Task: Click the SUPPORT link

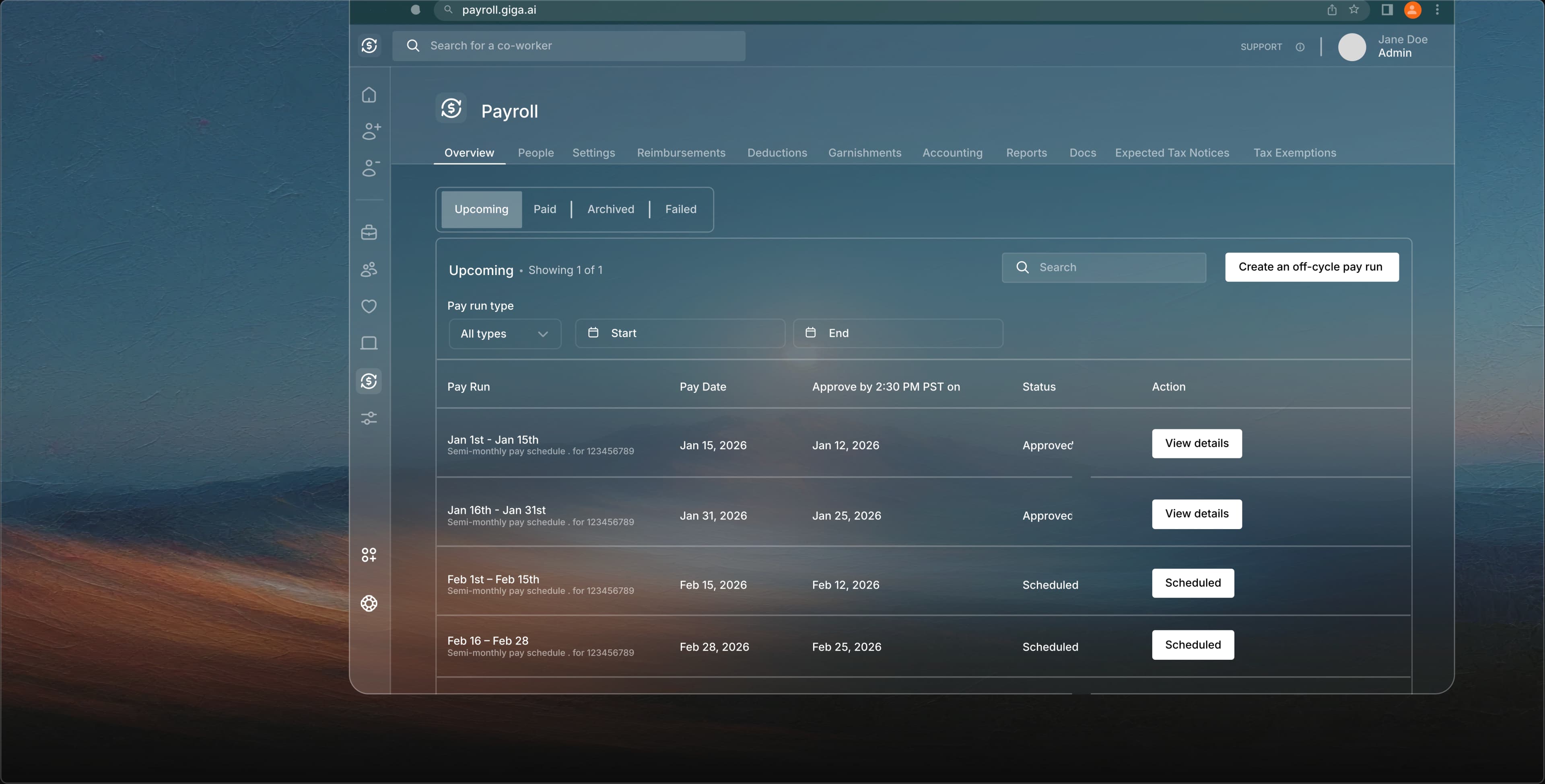Action: pos(1261,47)
